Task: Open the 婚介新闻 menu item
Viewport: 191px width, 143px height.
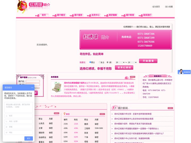Action: pyautogui.click(x=130, y=15)
